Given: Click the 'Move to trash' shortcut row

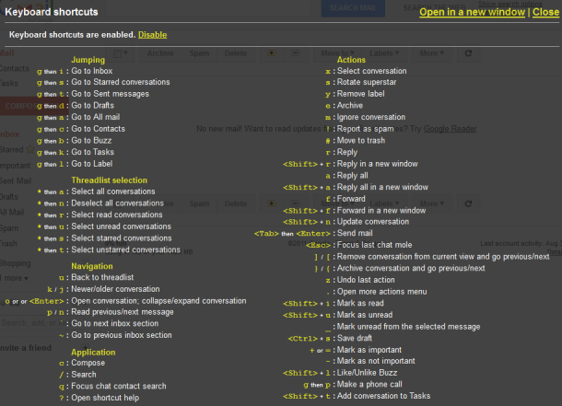Looking at the screenshot, I should pyautogui.click(x=356, y=140).
